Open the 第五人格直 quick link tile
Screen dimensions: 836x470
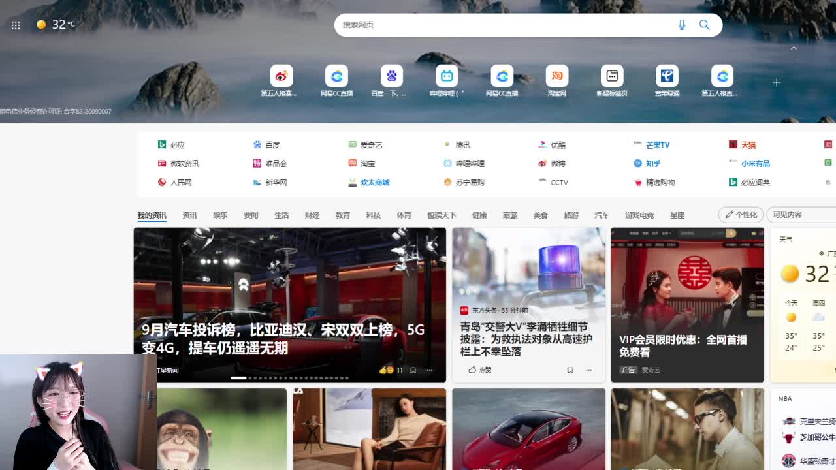(720, 82)
